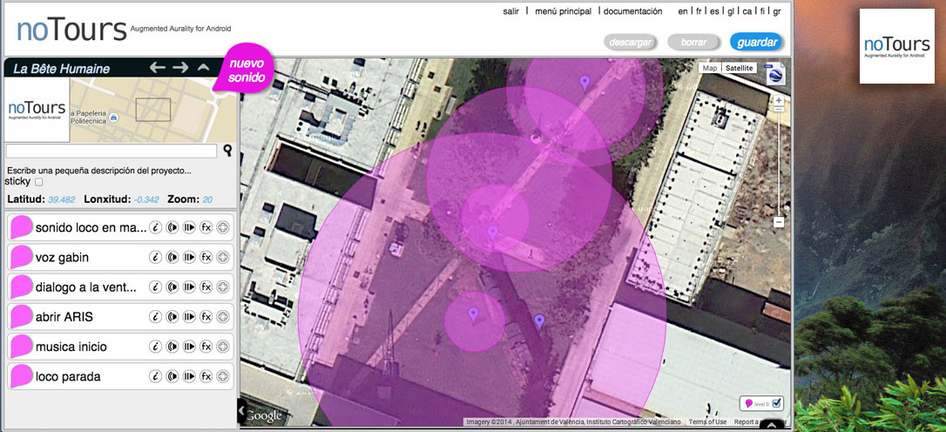Screen dimensions: 946x432
Task: Click the 'descargar' button
Action: point(631,42)
